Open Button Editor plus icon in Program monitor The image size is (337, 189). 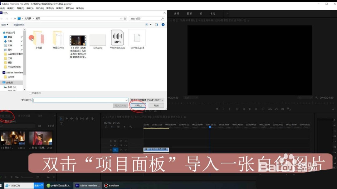333,109
